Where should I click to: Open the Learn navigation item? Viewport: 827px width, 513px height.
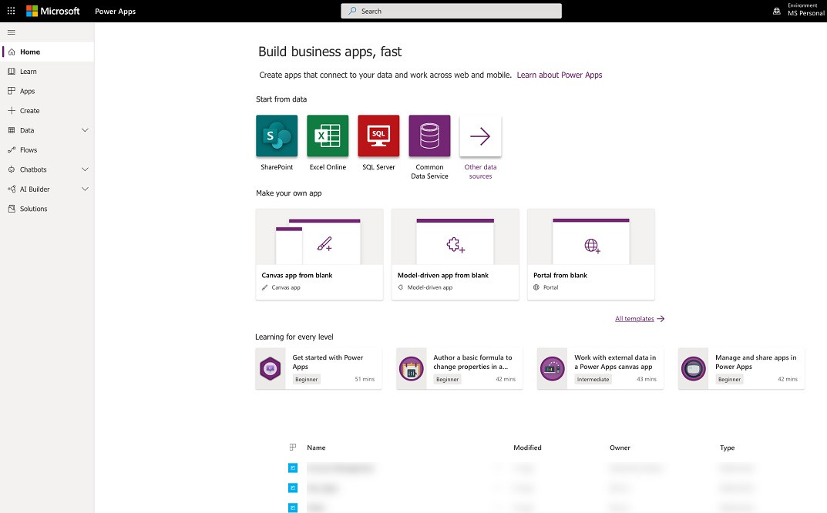pos(48,71)
